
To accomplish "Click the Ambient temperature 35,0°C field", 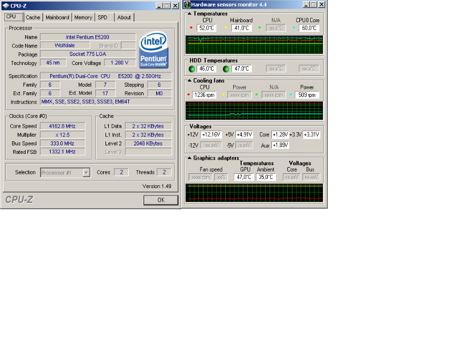I will [x=266, y=177].
